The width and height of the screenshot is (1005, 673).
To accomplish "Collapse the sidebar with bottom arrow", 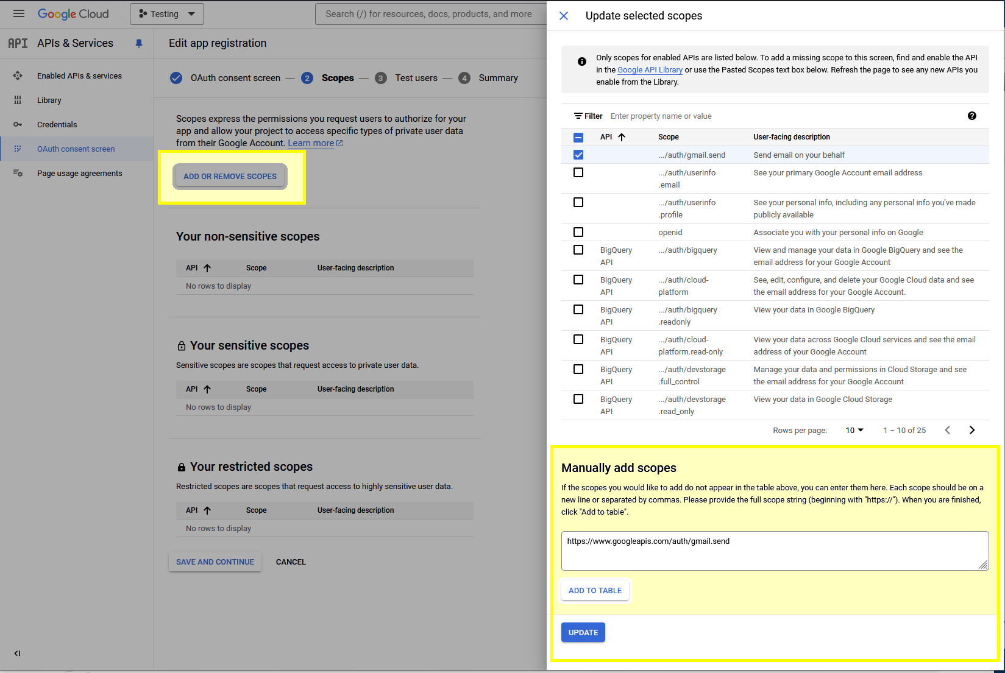I will click(17, 654).
